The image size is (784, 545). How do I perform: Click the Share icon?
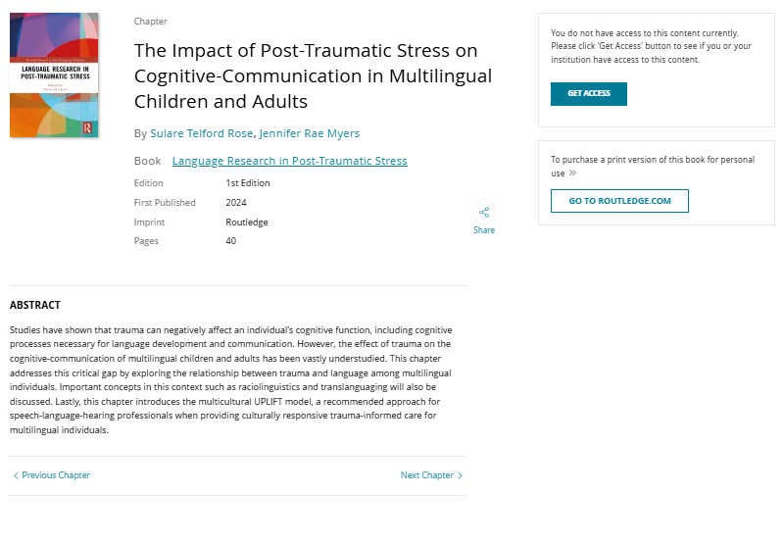(x=484, y=212)
